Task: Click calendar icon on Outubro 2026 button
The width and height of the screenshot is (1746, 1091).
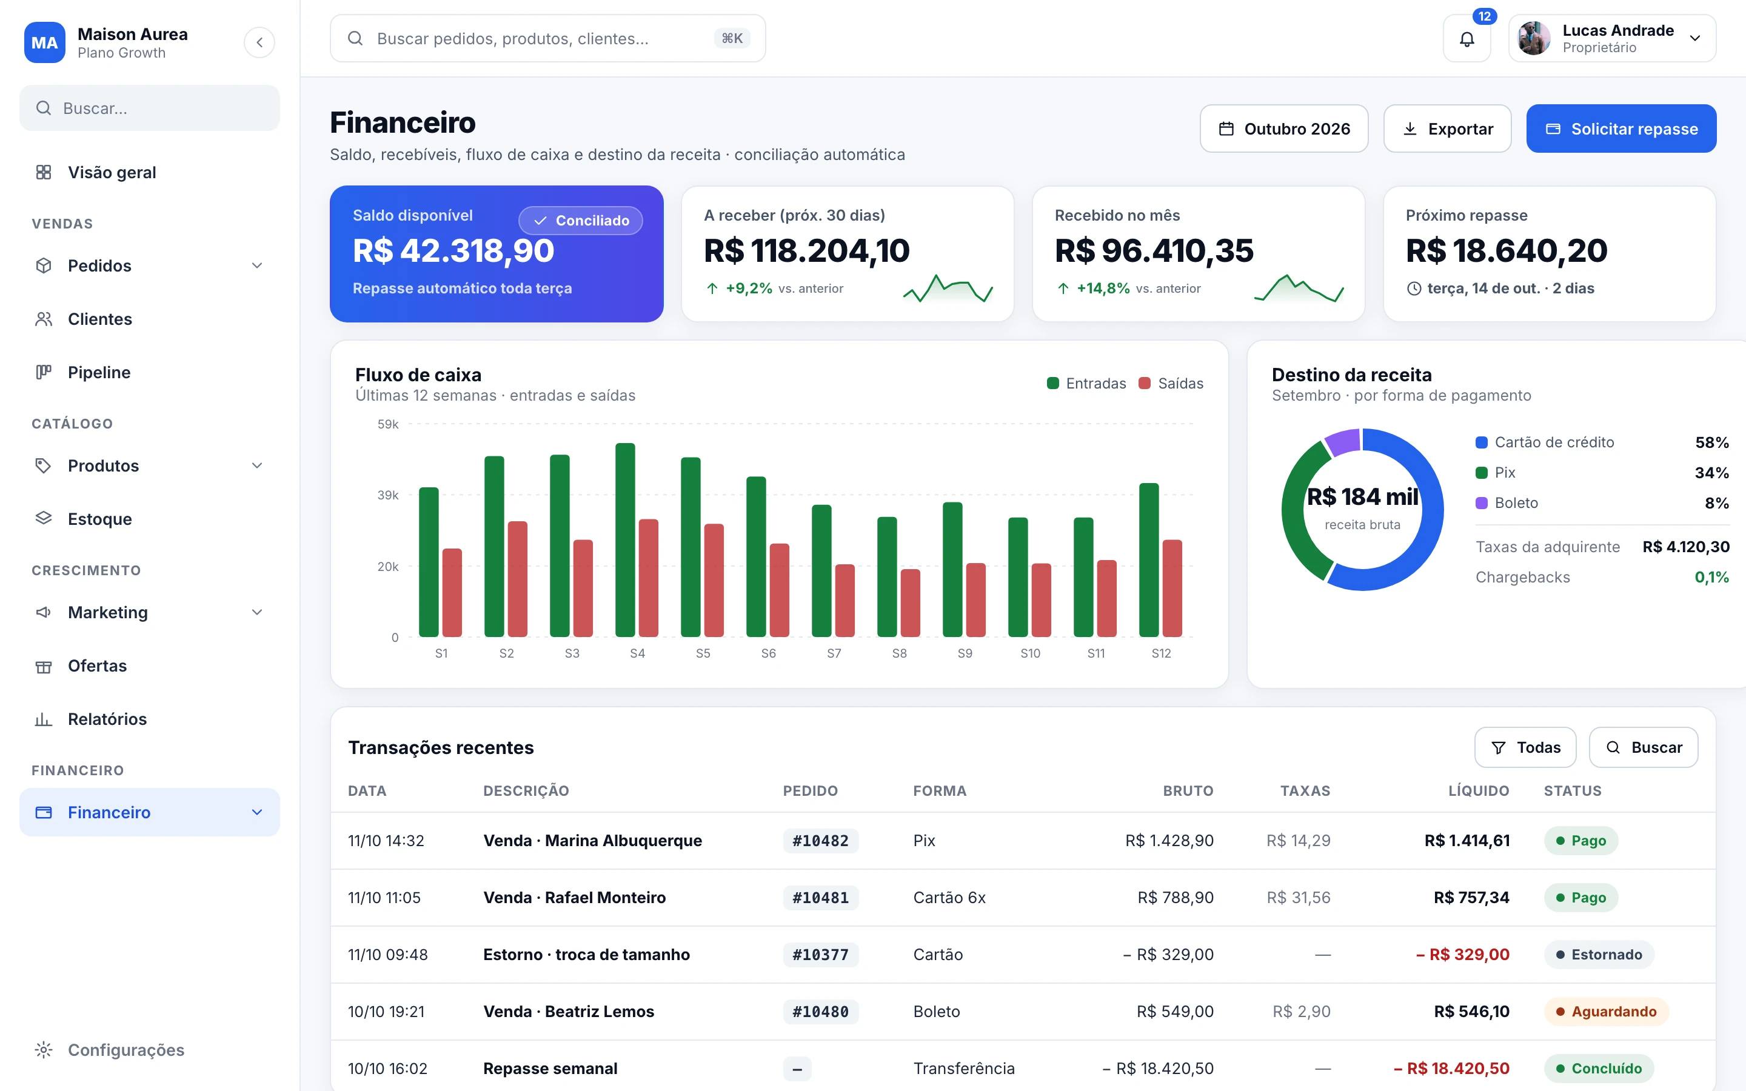Action: 1226,129
